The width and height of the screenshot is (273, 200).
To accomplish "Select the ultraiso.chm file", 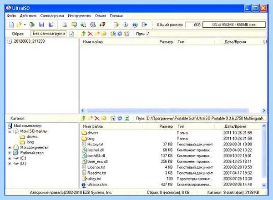I will click(97, 185).
